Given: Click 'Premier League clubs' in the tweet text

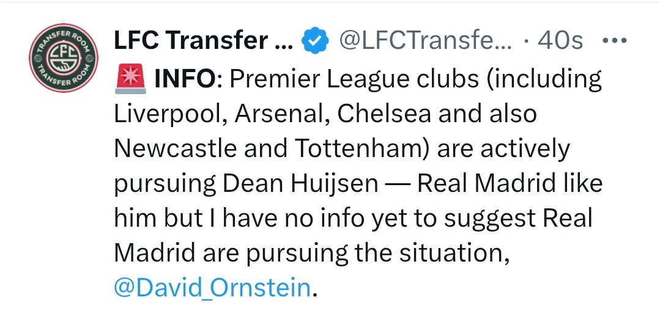Looking at the screenshot, I should 354,79.
